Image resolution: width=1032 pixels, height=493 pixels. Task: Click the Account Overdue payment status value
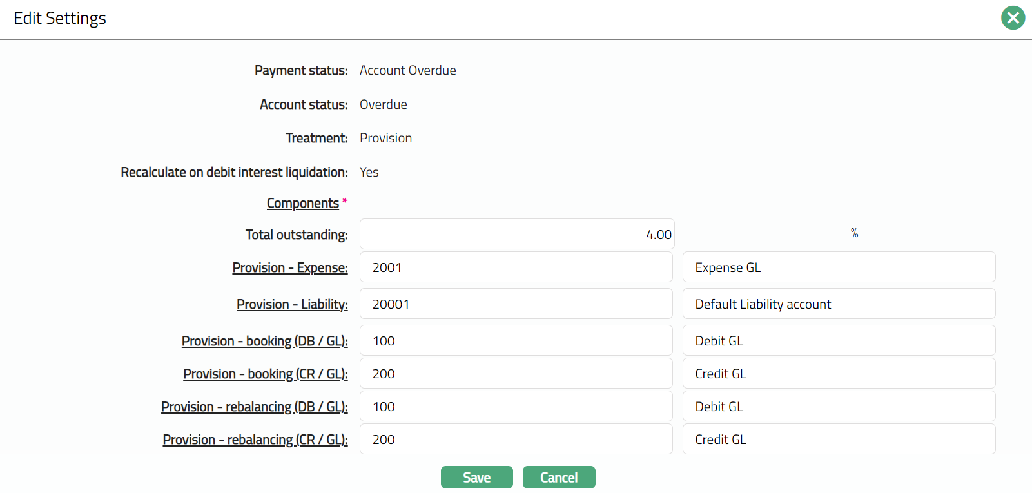pyautogui.click(x=408, y=70)
